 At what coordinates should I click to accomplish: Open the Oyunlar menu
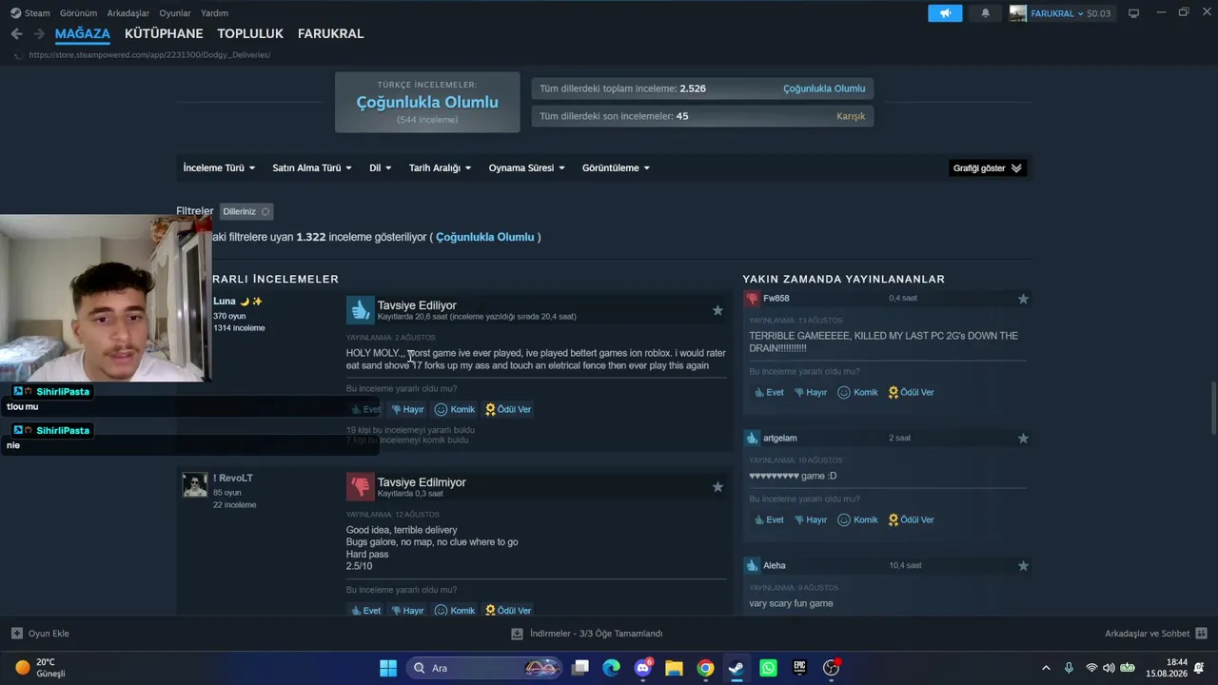175,13
